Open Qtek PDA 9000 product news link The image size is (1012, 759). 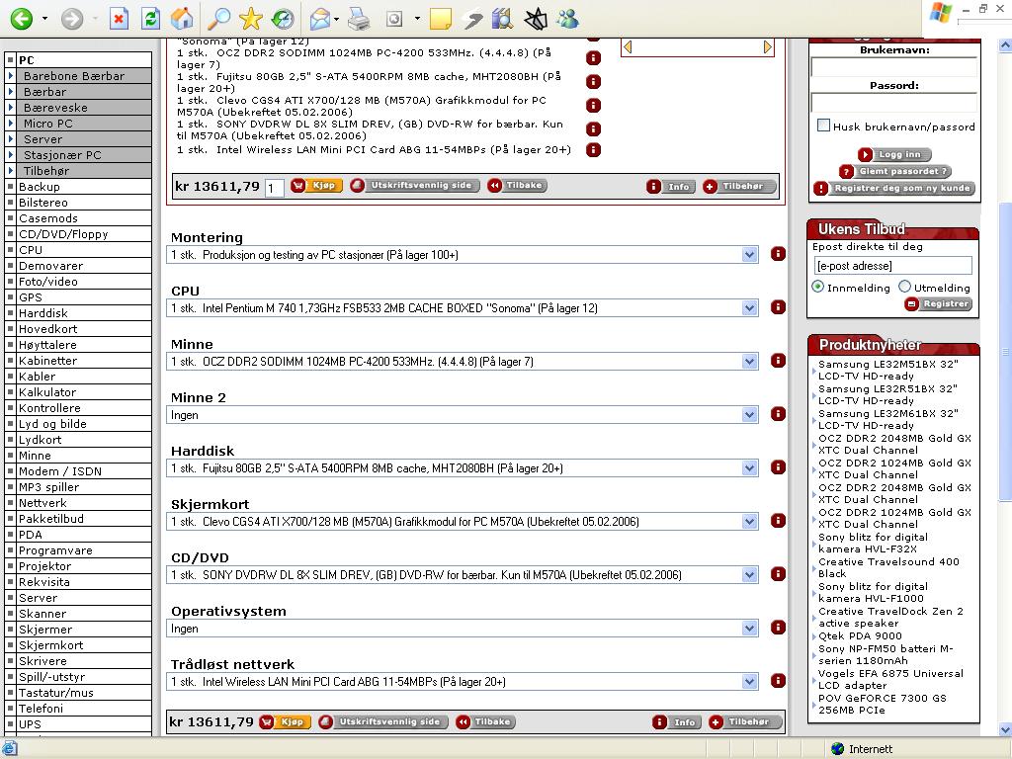[860, 635]
